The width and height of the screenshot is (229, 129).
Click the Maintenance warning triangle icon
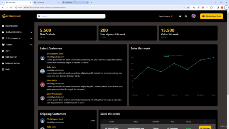click(3, 63)
